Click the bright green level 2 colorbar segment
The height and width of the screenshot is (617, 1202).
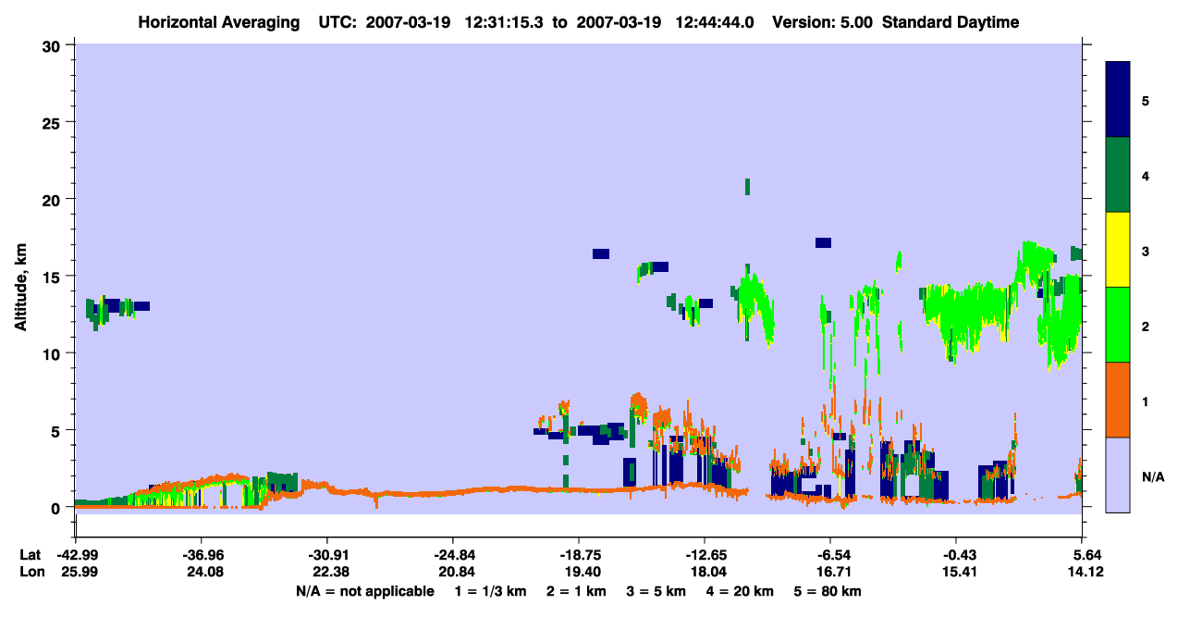click(1118, 325)
